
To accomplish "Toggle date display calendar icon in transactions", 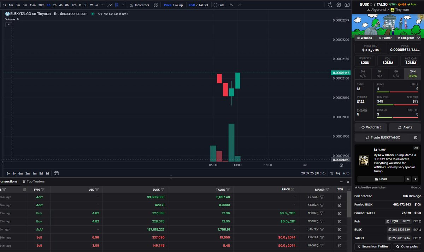I will coord(24,190).
